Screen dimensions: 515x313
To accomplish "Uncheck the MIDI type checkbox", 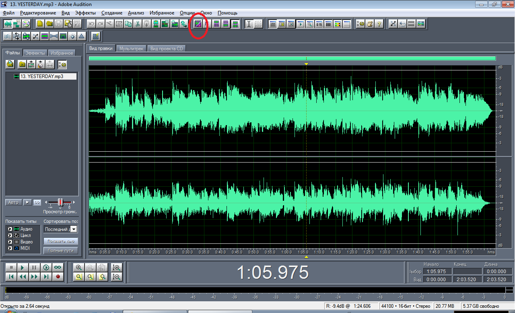I will point(10,248).
